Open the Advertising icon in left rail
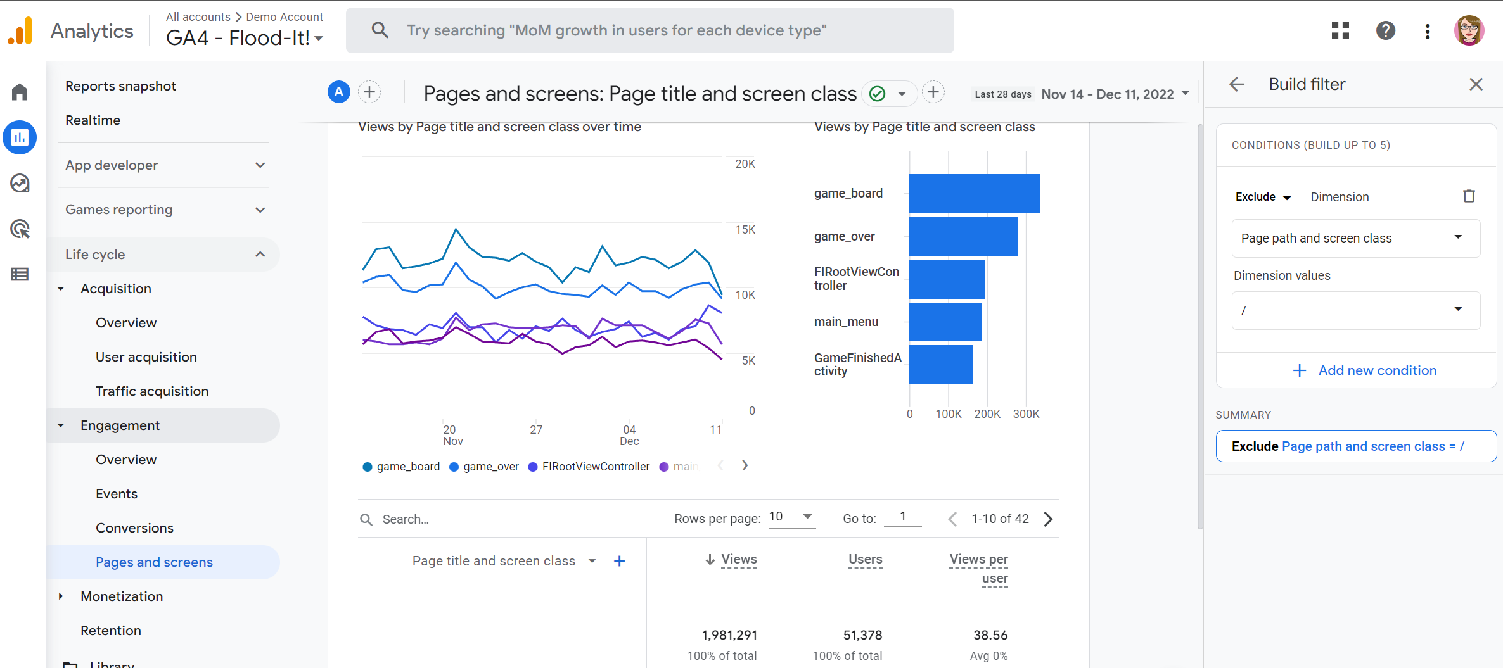 pos(20,229)
